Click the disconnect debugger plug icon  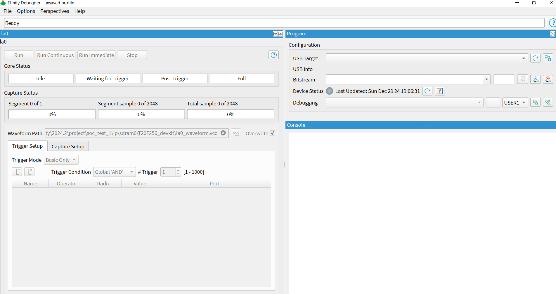coord(548,102)
